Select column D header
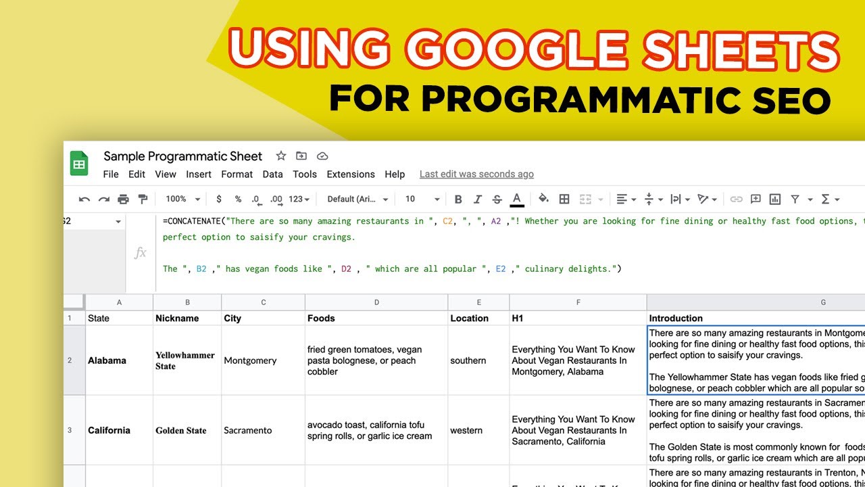Screen dimensions: 865x487 pos(376,302)
